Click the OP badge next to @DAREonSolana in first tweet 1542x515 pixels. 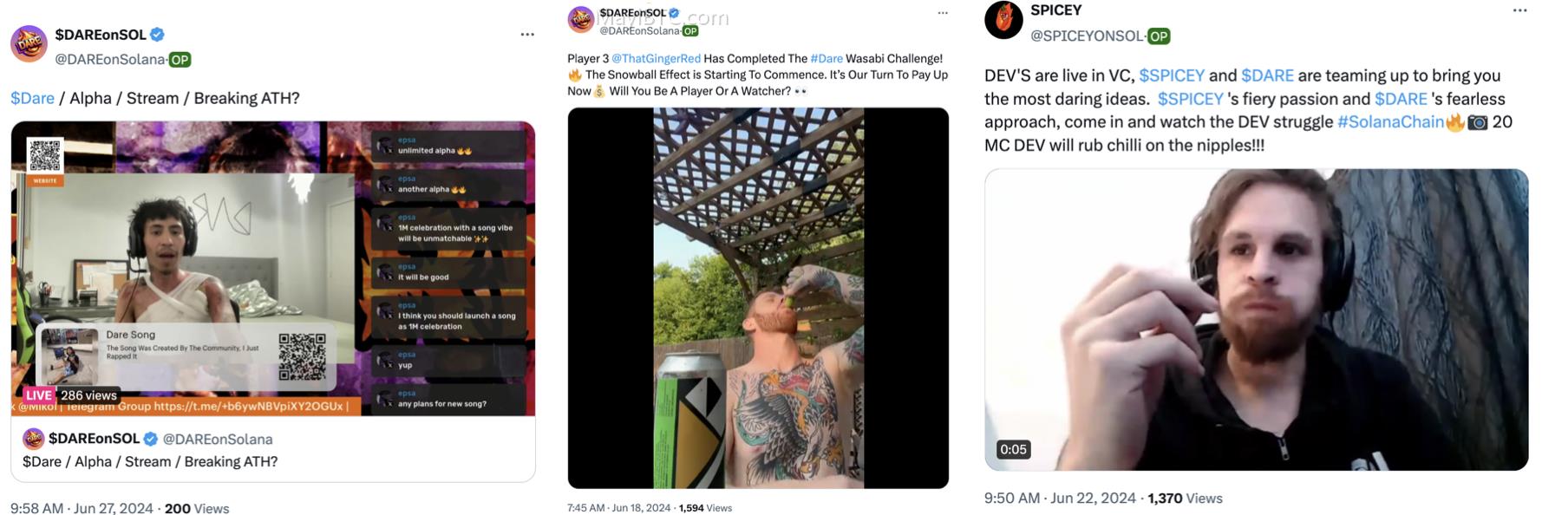pos(180,60)
